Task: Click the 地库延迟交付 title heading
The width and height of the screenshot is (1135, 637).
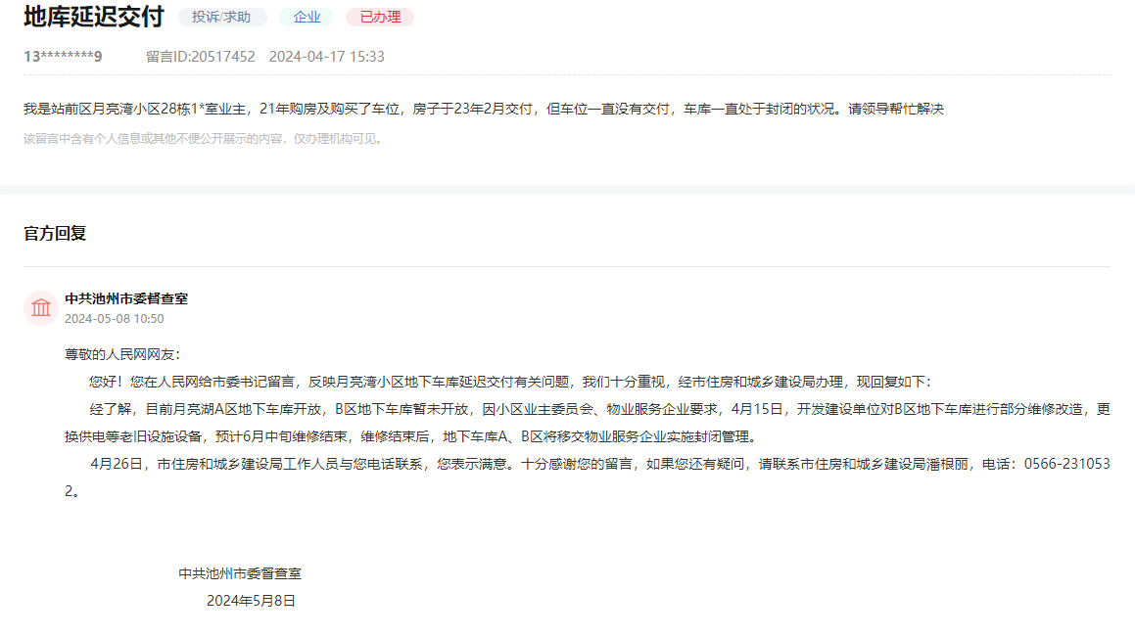Action: tap(93, 17)
